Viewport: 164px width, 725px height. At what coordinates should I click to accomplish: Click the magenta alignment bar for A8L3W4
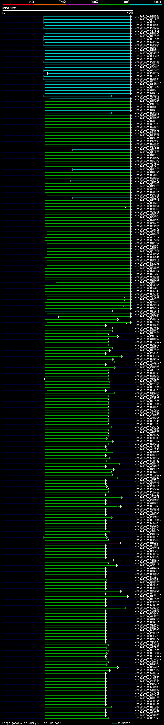pos(83,543)
